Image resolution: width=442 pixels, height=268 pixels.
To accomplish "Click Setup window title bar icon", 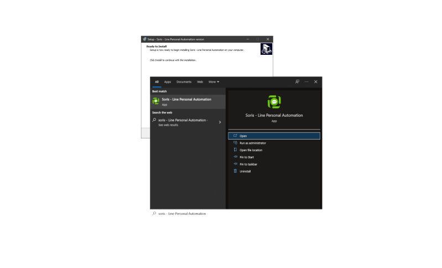I will (144, 39).
